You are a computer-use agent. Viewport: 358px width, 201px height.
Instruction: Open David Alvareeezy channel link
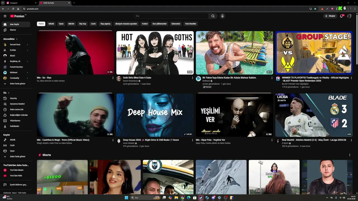[x=130, y=81]
